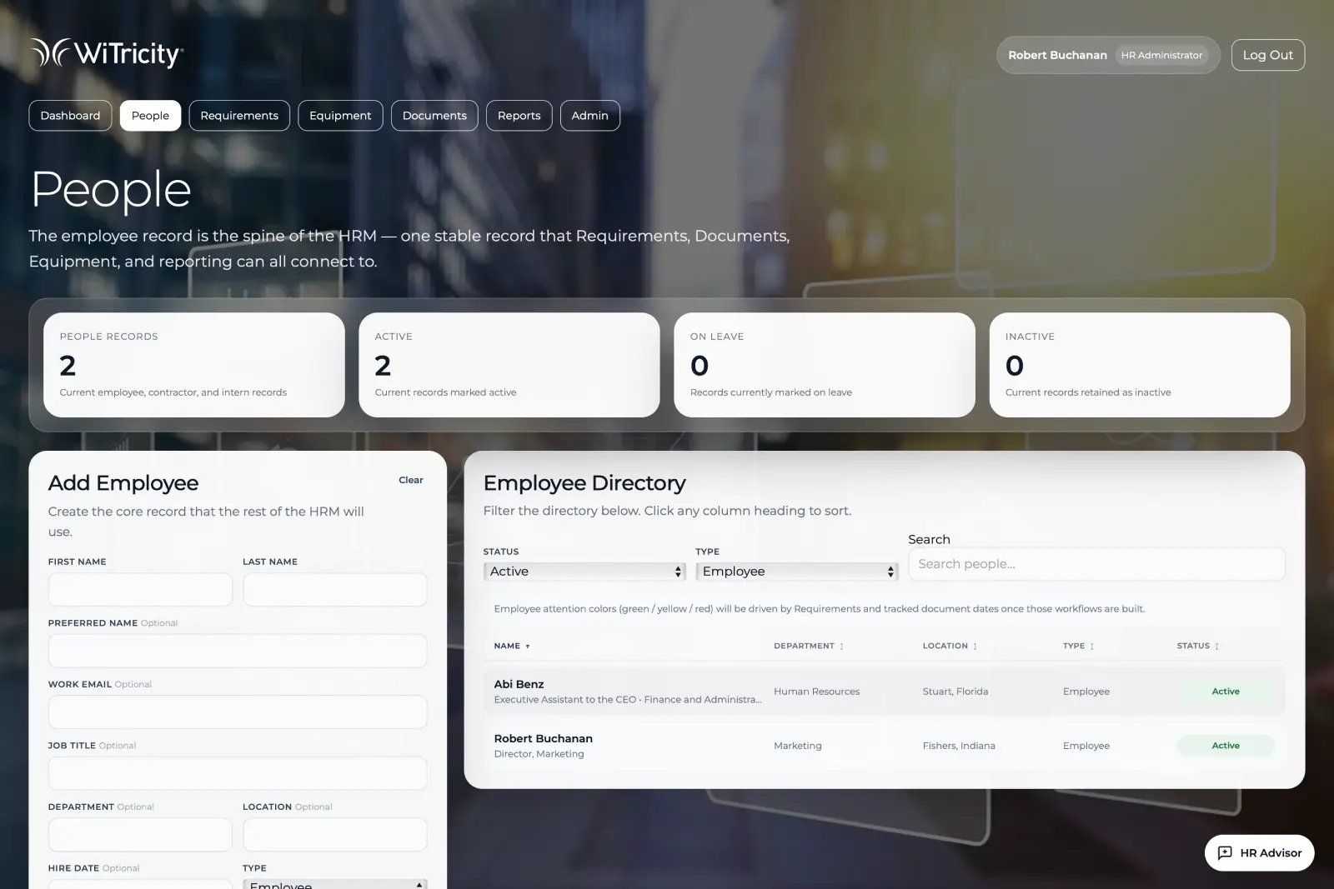This screenshot has width=1334, height=889.
Task: Click the Preferred Name input field
Action: (x=238, y=651)
